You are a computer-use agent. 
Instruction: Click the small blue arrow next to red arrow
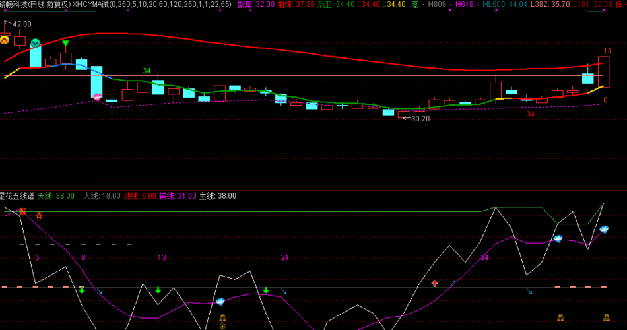tap(454, 282)
